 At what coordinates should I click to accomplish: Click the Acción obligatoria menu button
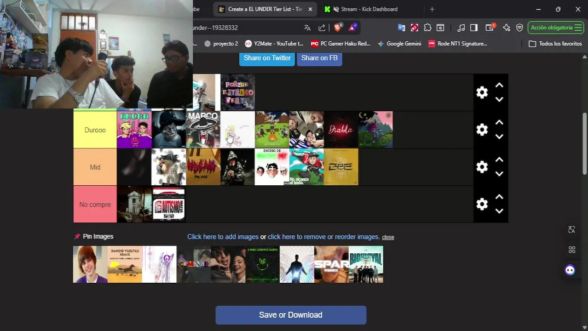[x=556, y=28]
